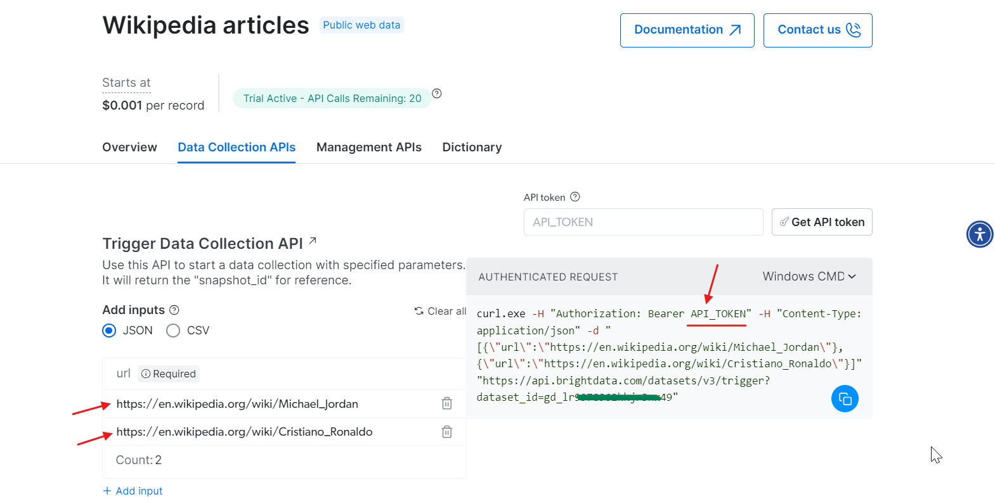Click help icon beside API token label
This screenshot has width=995, height=504.
(575, 197)
